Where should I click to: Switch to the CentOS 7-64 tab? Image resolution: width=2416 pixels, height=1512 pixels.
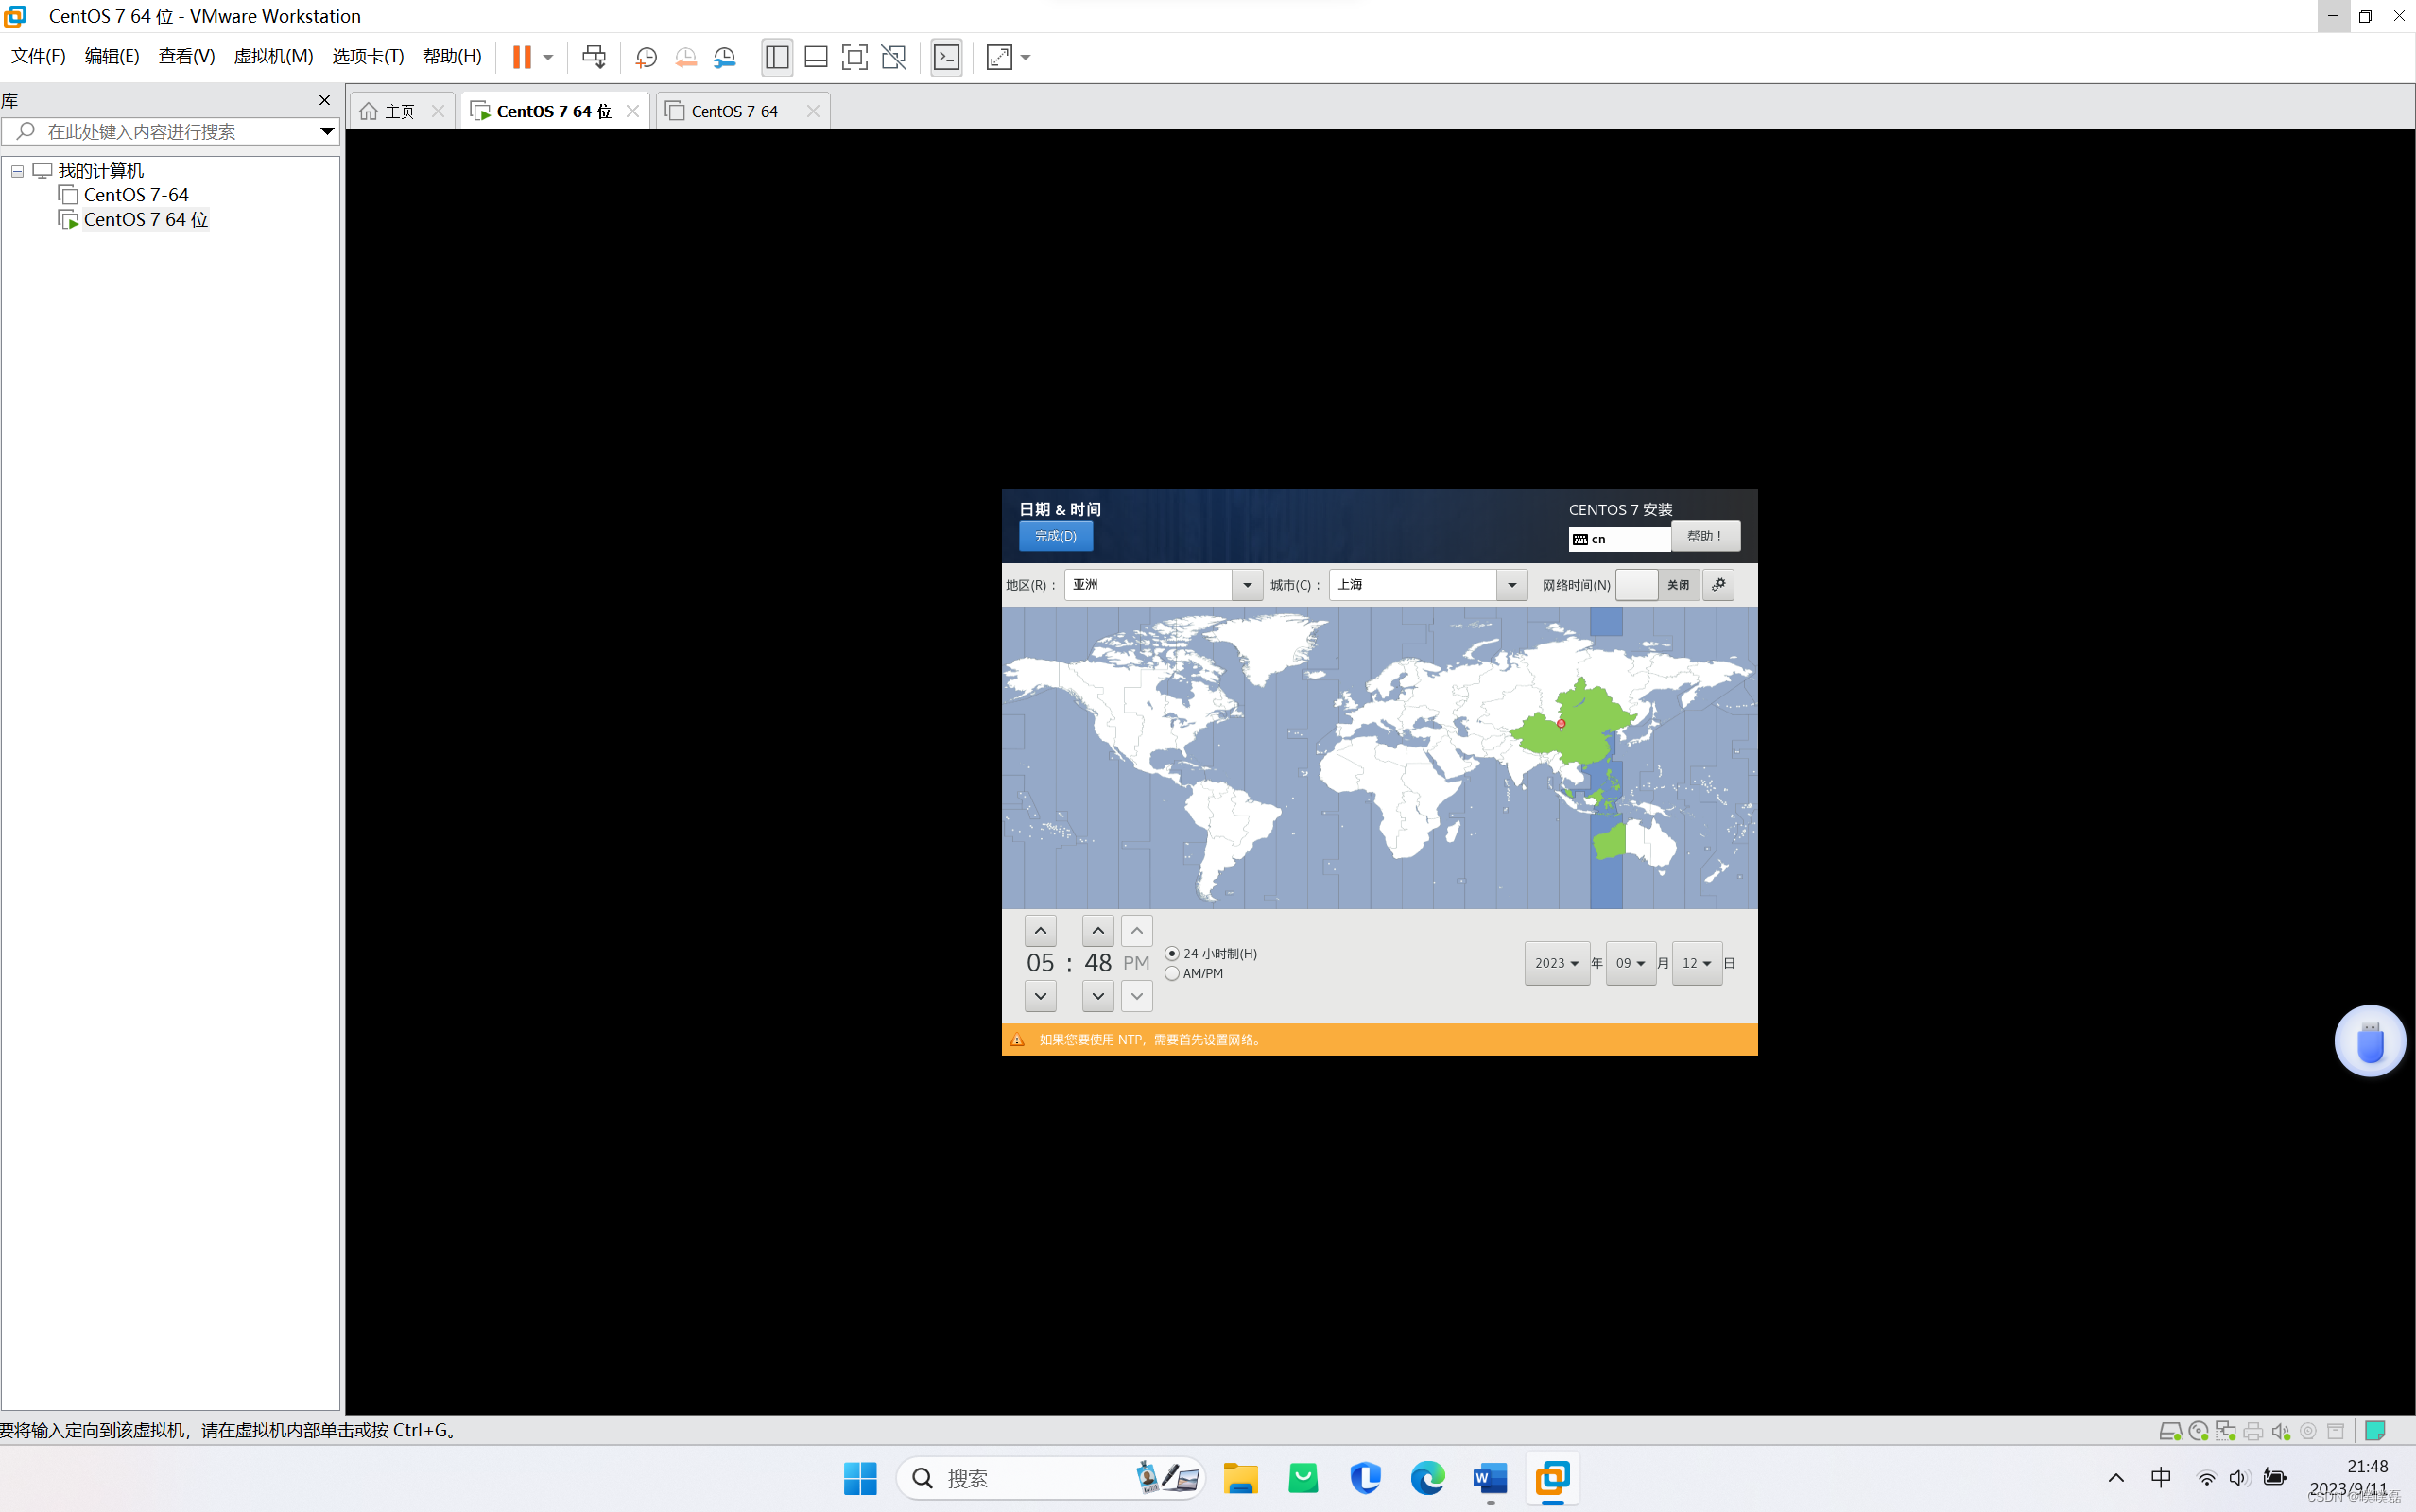[x=735, y=111]
